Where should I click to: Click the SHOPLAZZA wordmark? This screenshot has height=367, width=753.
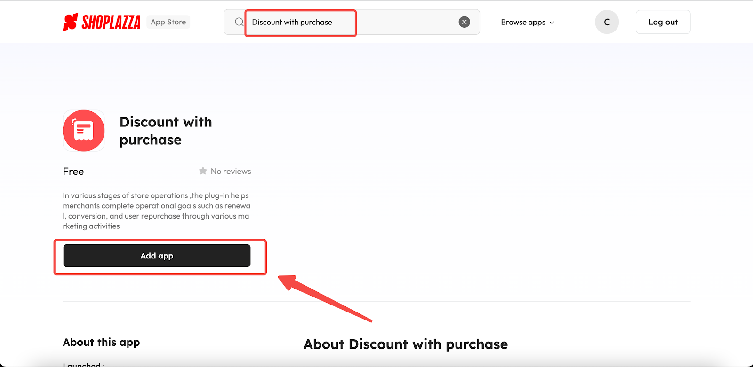pyautogui.click(x=111, y=22)
